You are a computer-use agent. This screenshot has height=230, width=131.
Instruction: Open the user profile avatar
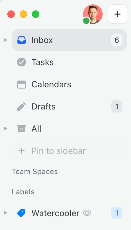(93, 14)
